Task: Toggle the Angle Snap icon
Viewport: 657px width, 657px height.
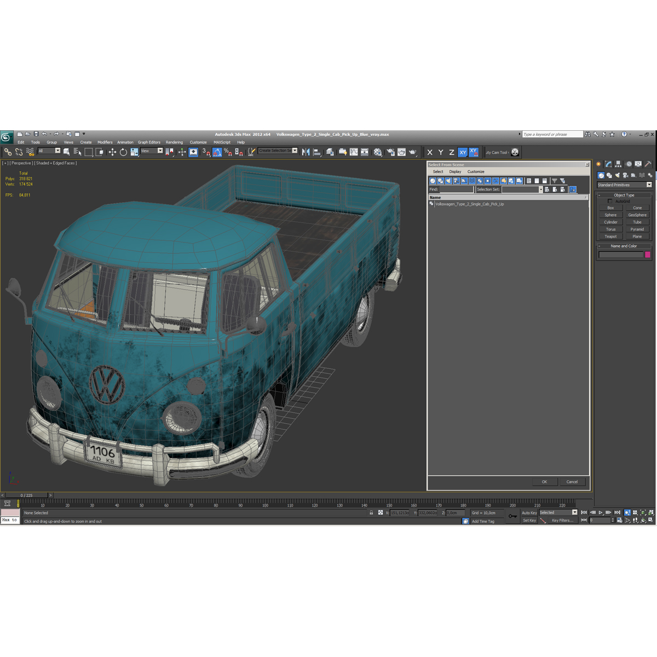Action: [217, 152]
